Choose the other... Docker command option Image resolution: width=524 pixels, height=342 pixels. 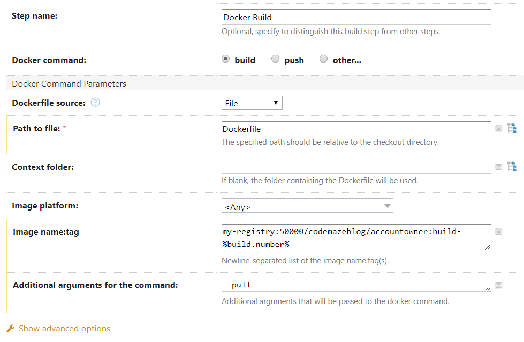pos(323,59)
